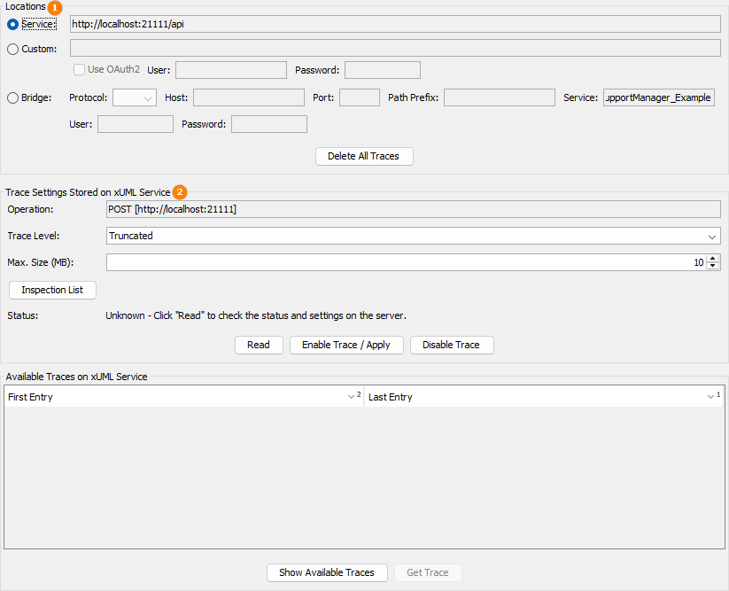Click the orange number 2 callout badge
The width and height of the screenshot is (729, 591).
click(x=180, y=191)
